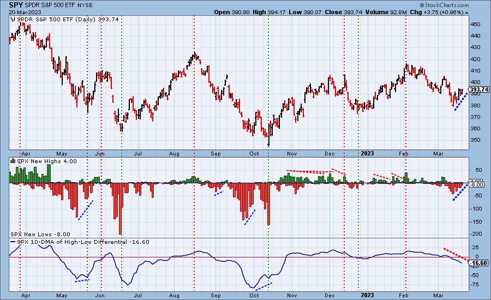
Task: Click the blue dashed trendline on March price bars
Action: tap(461, 101)
